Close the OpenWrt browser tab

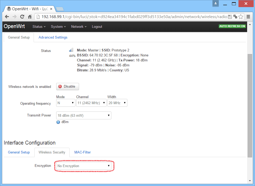tap(51, 9)
